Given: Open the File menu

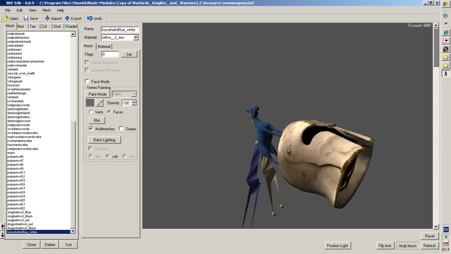Looking at the screenshot, I should click(x=8, y=10).
